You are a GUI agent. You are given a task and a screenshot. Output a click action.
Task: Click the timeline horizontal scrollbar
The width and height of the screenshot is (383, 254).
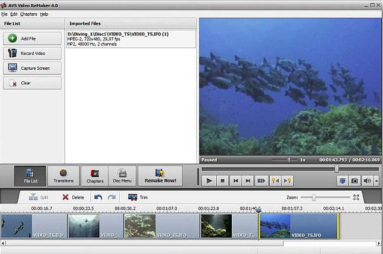[x=145, y=243]
